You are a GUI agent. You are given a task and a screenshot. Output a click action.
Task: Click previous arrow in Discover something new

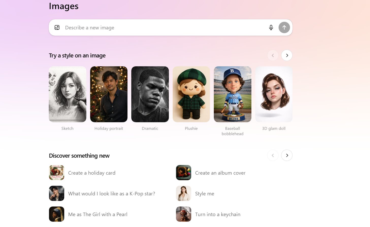coord(273,155)
